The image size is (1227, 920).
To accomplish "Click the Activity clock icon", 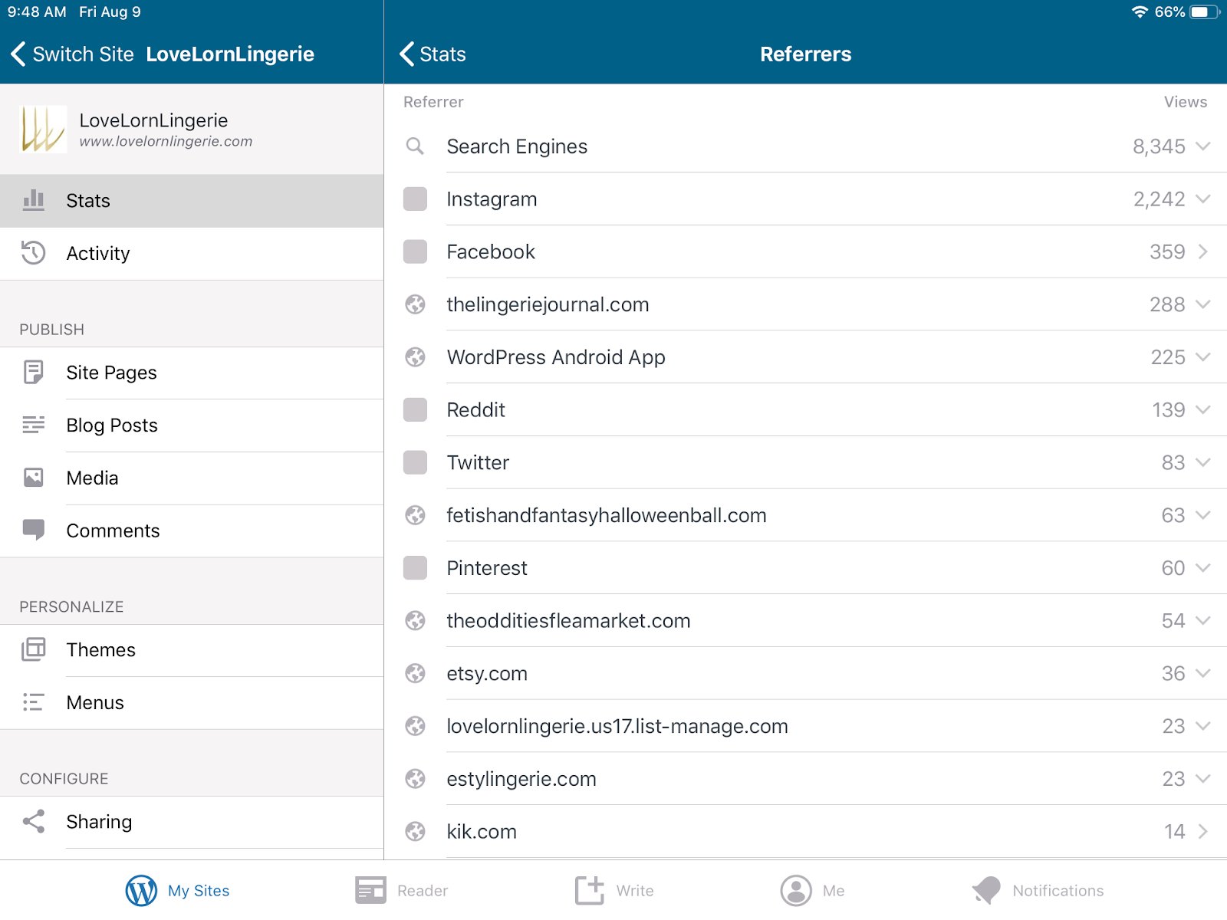I will tap(33, 253).
